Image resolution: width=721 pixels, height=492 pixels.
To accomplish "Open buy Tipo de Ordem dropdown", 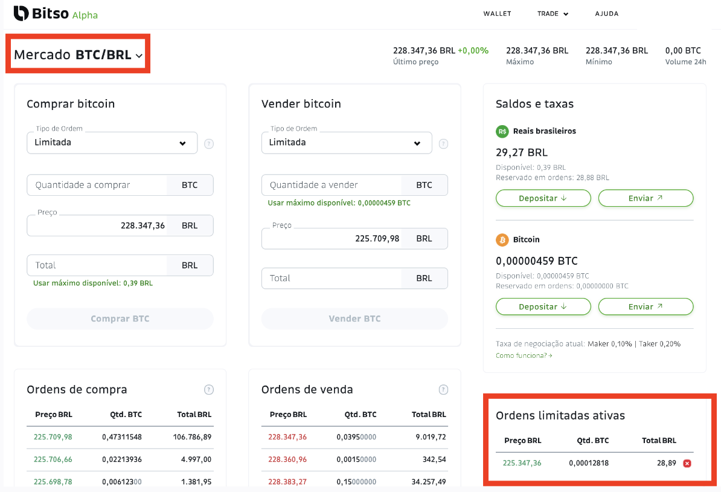I will [112, 143].
